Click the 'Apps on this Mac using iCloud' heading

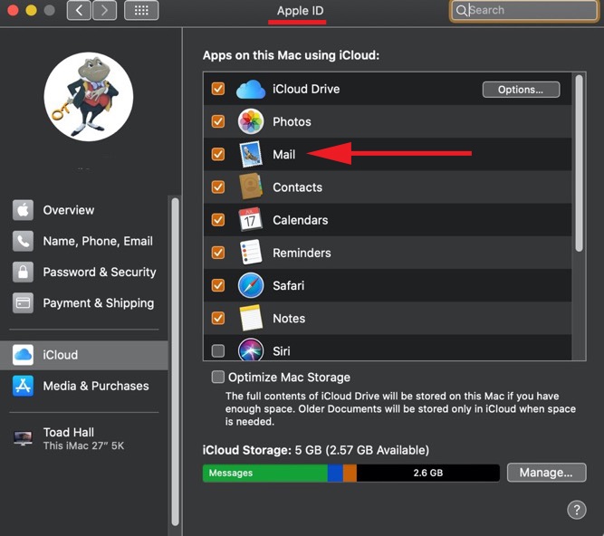(291, 55)
